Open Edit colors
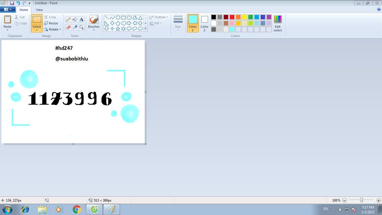382x215 pixels. (x=278, y=23)
